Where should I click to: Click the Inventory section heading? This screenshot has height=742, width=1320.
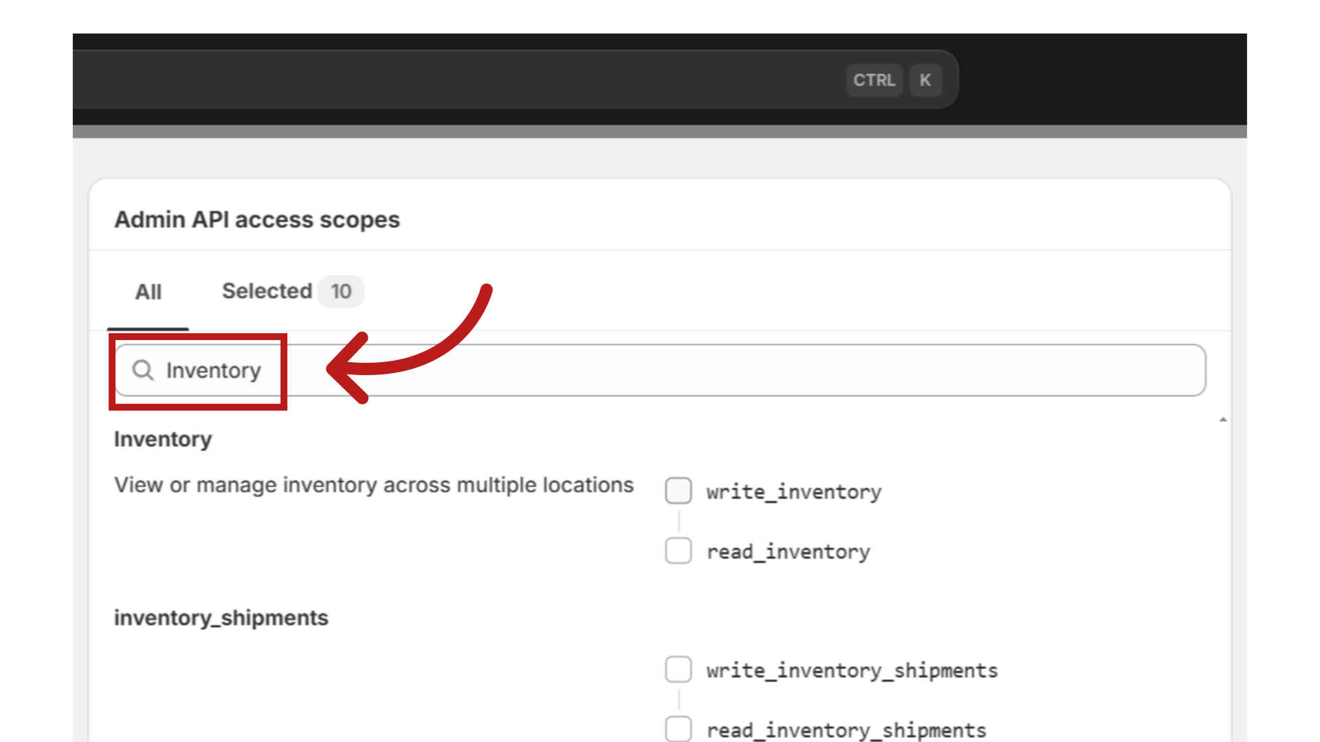tap(163, 439)
